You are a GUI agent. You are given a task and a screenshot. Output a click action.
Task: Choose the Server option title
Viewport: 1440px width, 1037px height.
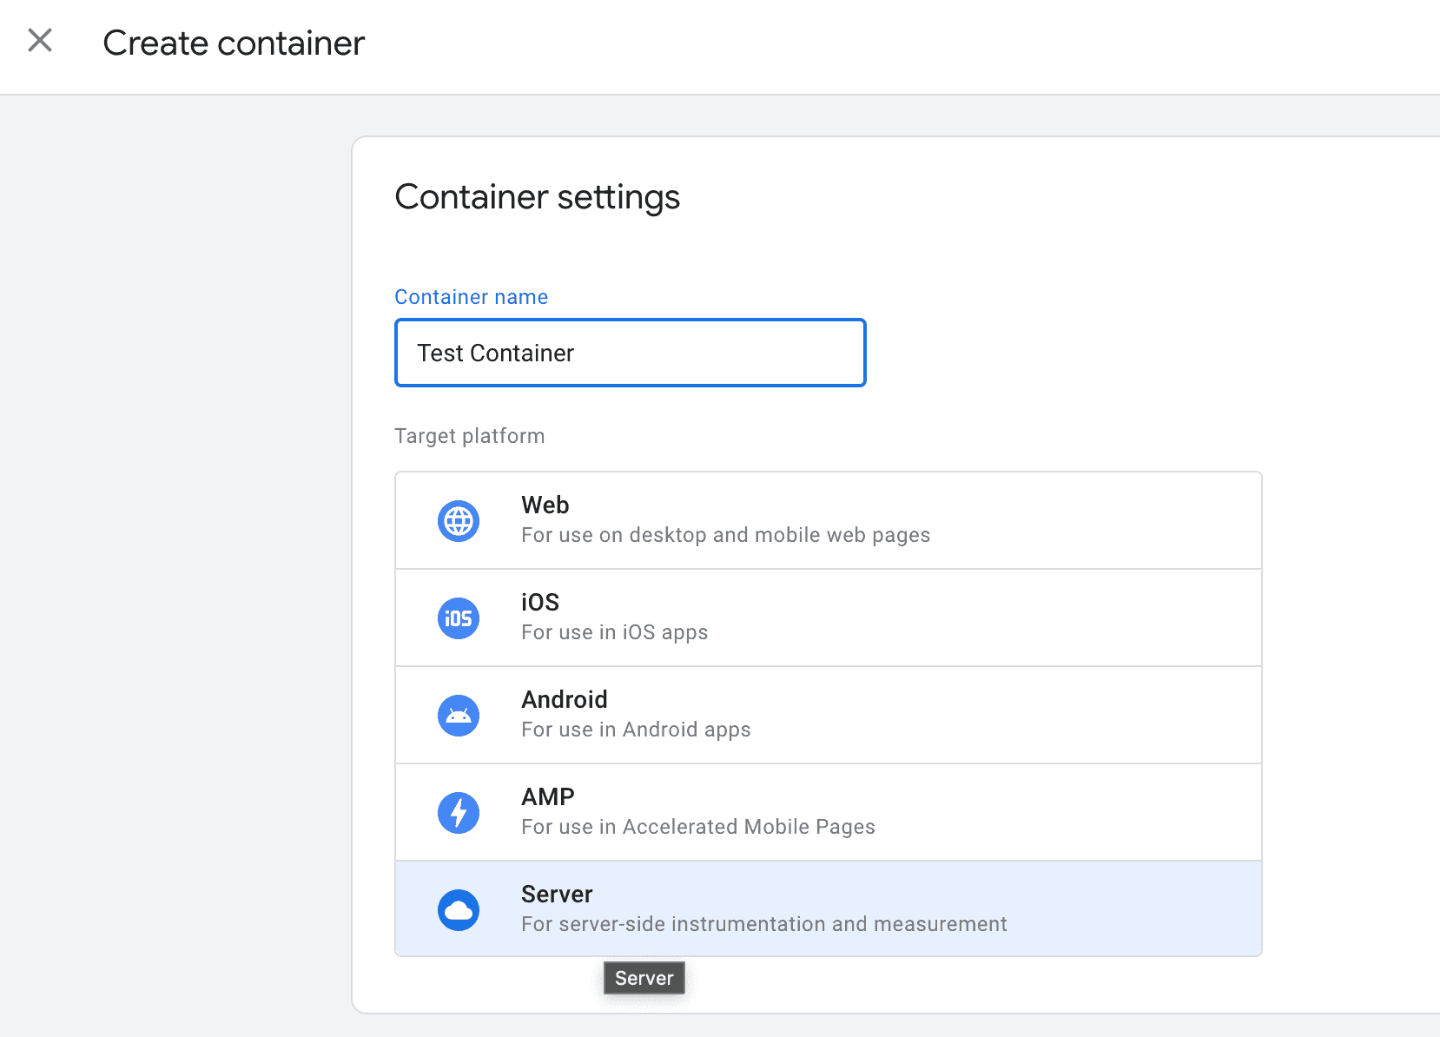tap(556, 894)
